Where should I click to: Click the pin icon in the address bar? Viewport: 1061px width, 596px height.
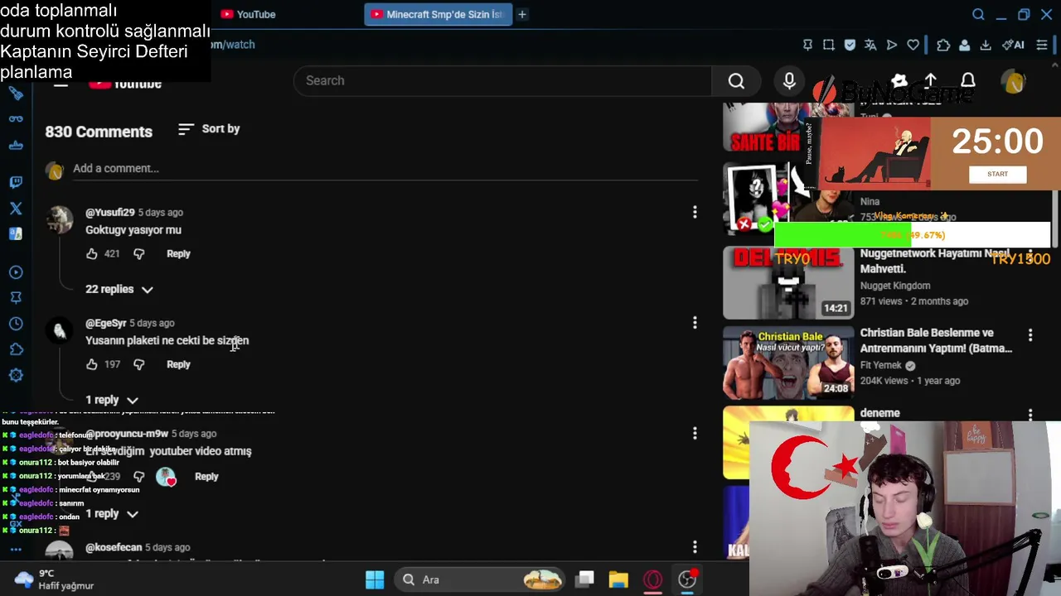(x=807, y=45)
